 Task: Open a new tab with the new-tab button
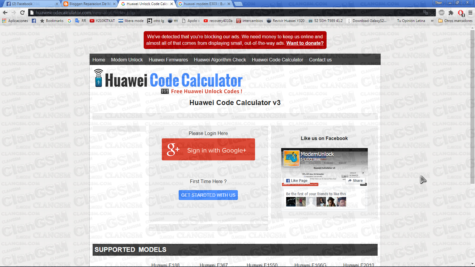pos(238,4)
